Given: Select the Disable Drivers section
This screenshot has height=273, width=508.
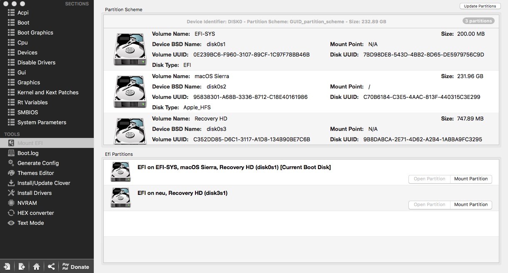Looking at the screenshot, I should pos(47,62).
